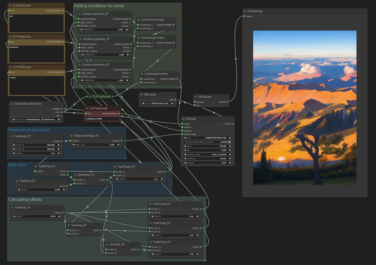Screen dimensions: 376x265
Task: Click the CheckpointLoaderSimple node title
Action: 27,104
